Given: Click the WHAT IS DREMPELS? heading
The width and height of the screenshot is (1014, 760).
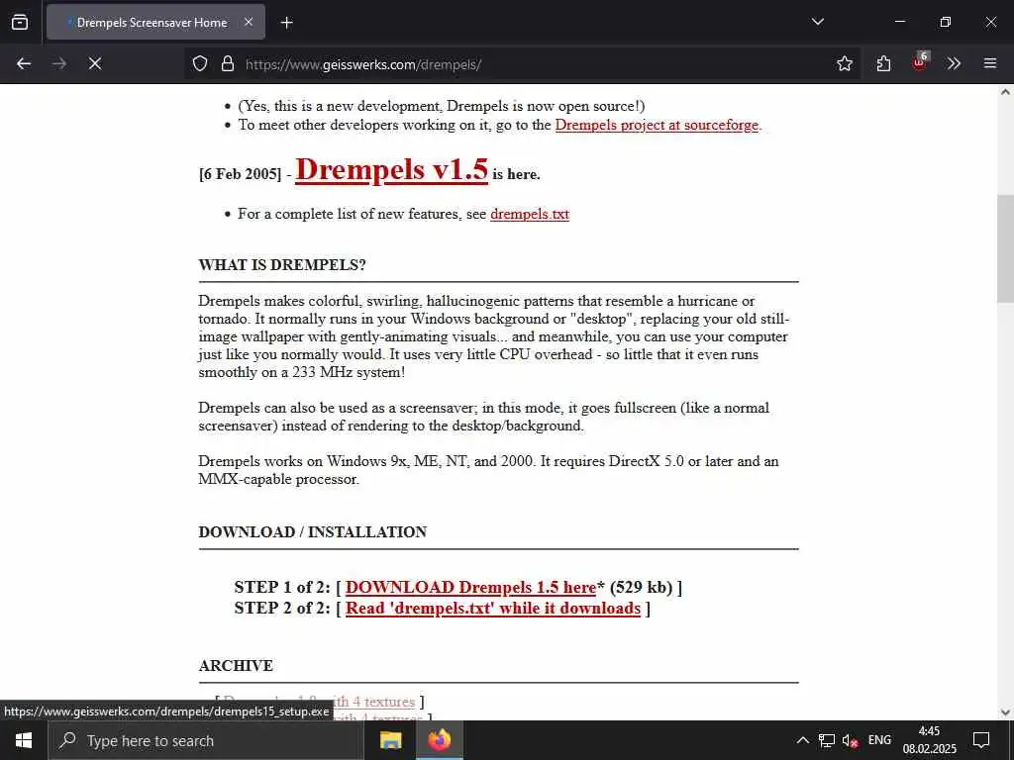Looking at the screenshot, I should point(282,265).
